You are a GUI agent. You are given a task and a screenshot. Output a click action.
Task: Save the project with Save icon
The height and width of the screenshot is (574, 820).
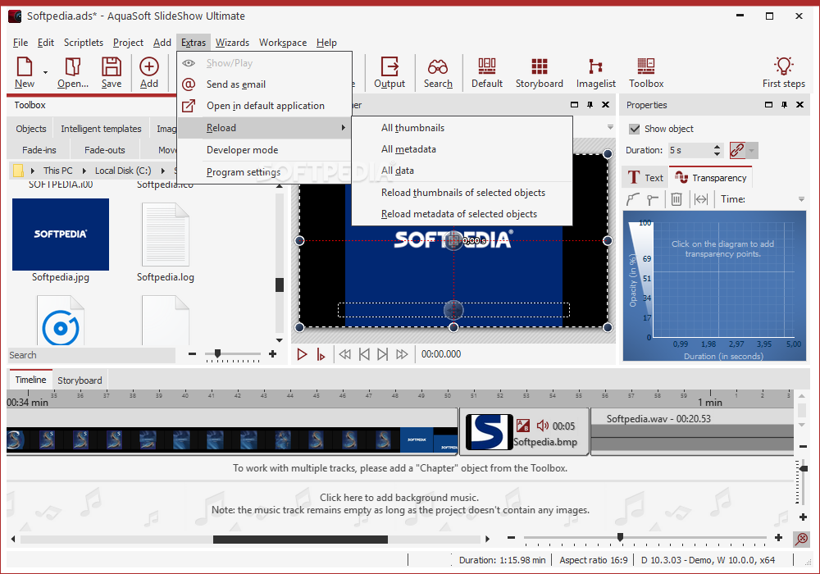click(112, 72)
